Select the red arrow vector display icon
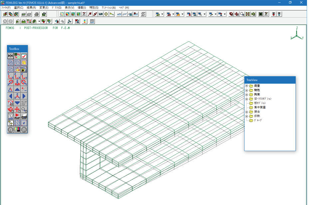 90,14
